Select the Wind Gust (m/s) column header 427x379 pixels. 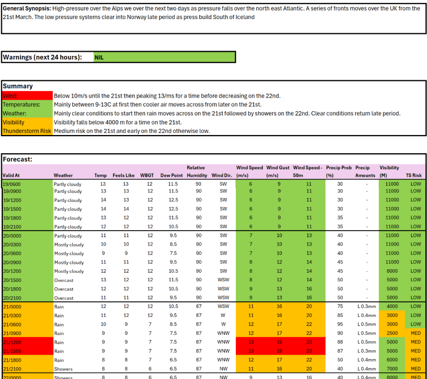pyautogui.click(x=278, y=171)
